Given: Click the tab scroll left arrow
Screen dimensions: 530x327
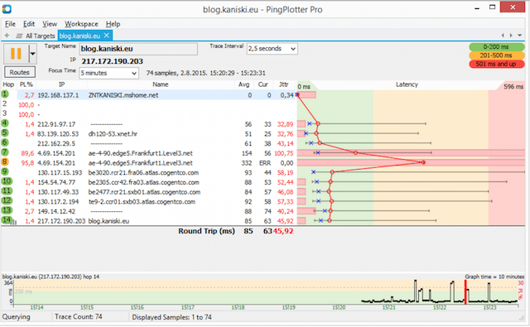Looking at the screenshot, I should (503, 36).
